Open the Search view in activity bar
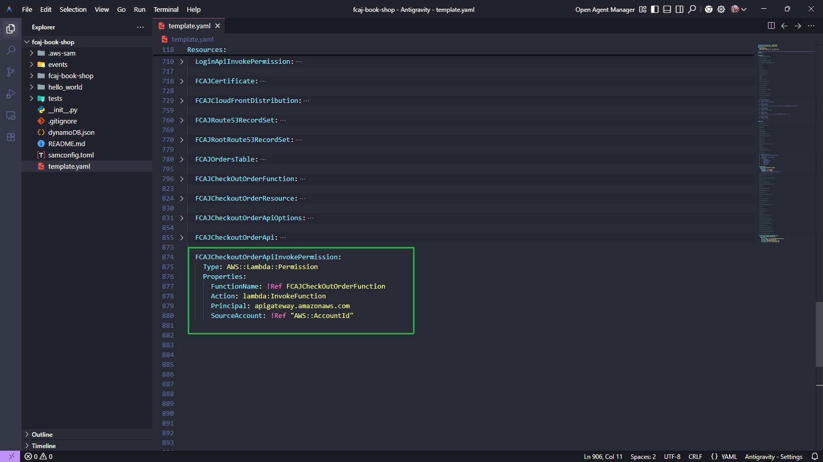Viewport: 823px width, 462px height. tap(11, 50)
